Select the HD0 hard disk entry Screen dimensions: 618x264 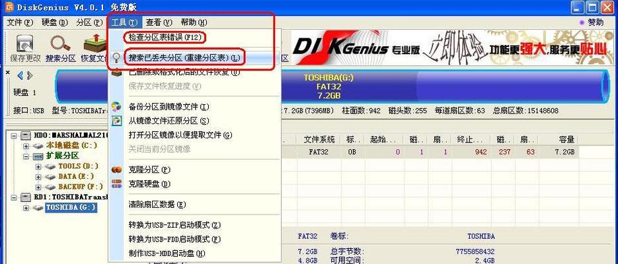point(71,136)
